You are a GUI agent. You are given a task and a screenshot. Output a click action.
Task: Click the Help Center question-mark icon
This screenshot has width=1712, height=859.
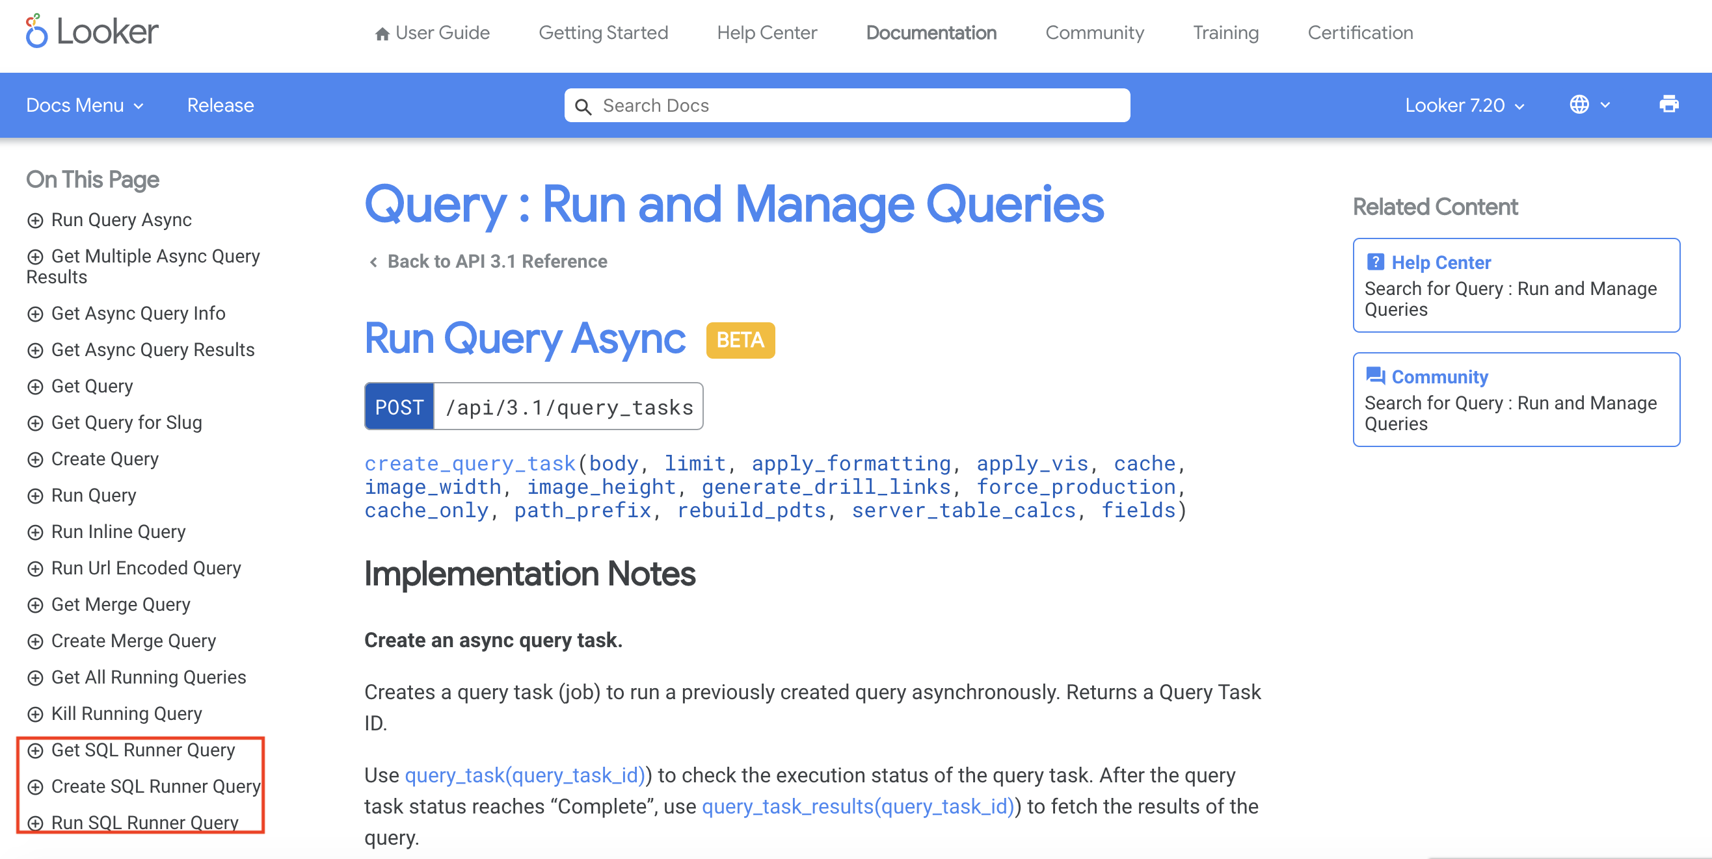click(x=1375, y=263)
